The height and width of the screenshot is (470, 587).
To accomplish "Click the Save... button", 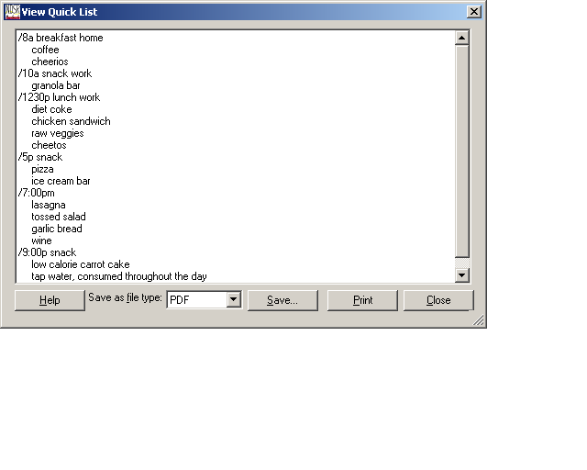I will [x=282, y=300].
